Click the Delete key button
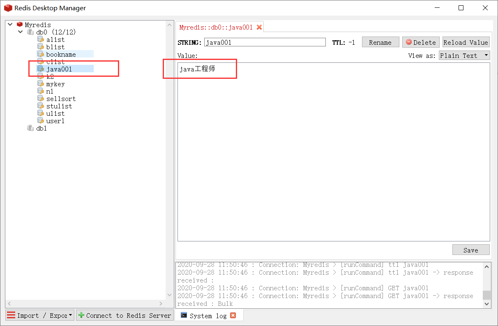Viewport: 498px width, 326px height. (421, 42)
